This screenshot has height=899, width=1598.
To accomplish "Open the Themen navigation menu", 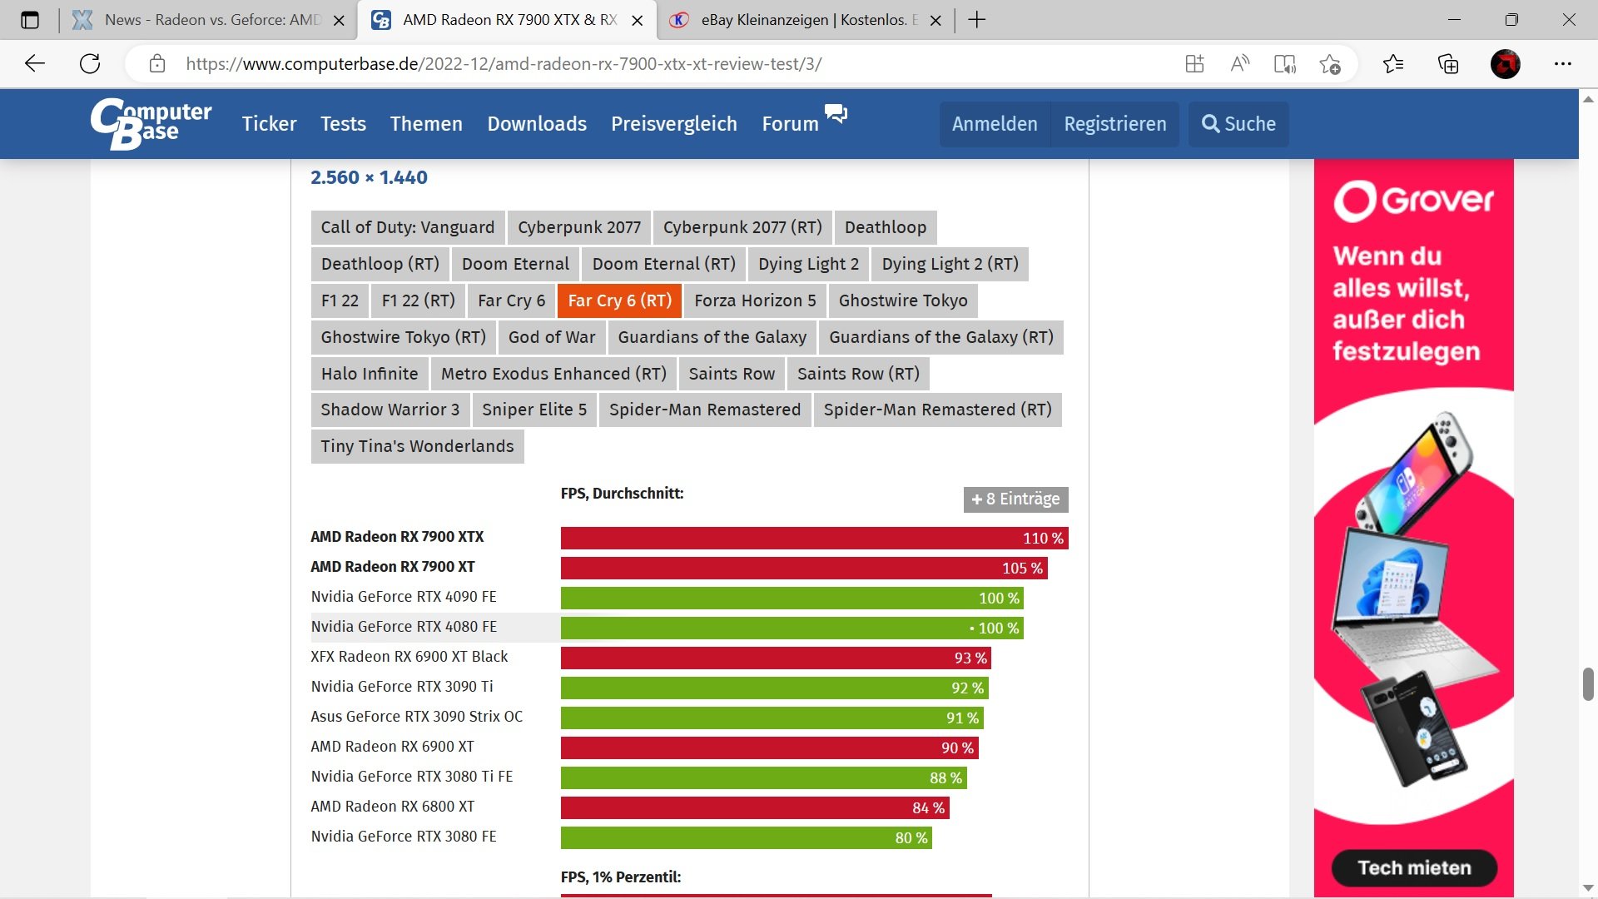I will (426, 124).
